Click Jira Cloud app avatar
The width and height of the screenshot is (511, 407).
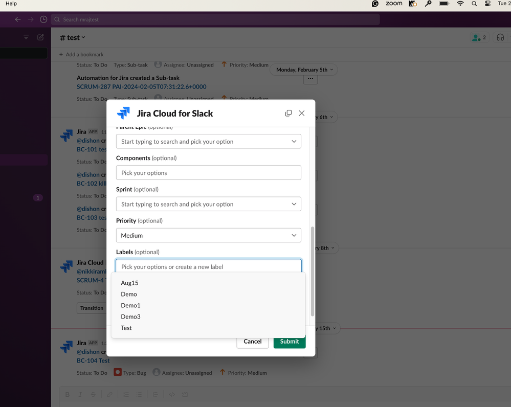point(66,266)
